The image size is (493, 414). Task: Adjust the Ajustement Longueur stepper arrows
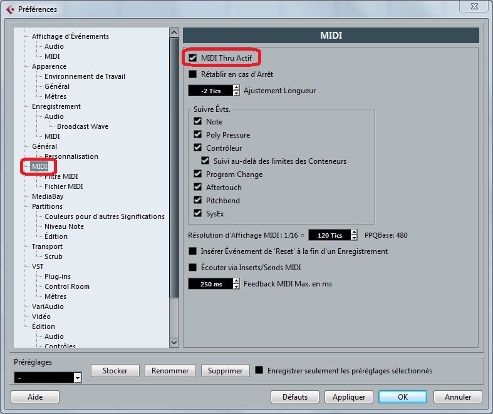point(236,91)
